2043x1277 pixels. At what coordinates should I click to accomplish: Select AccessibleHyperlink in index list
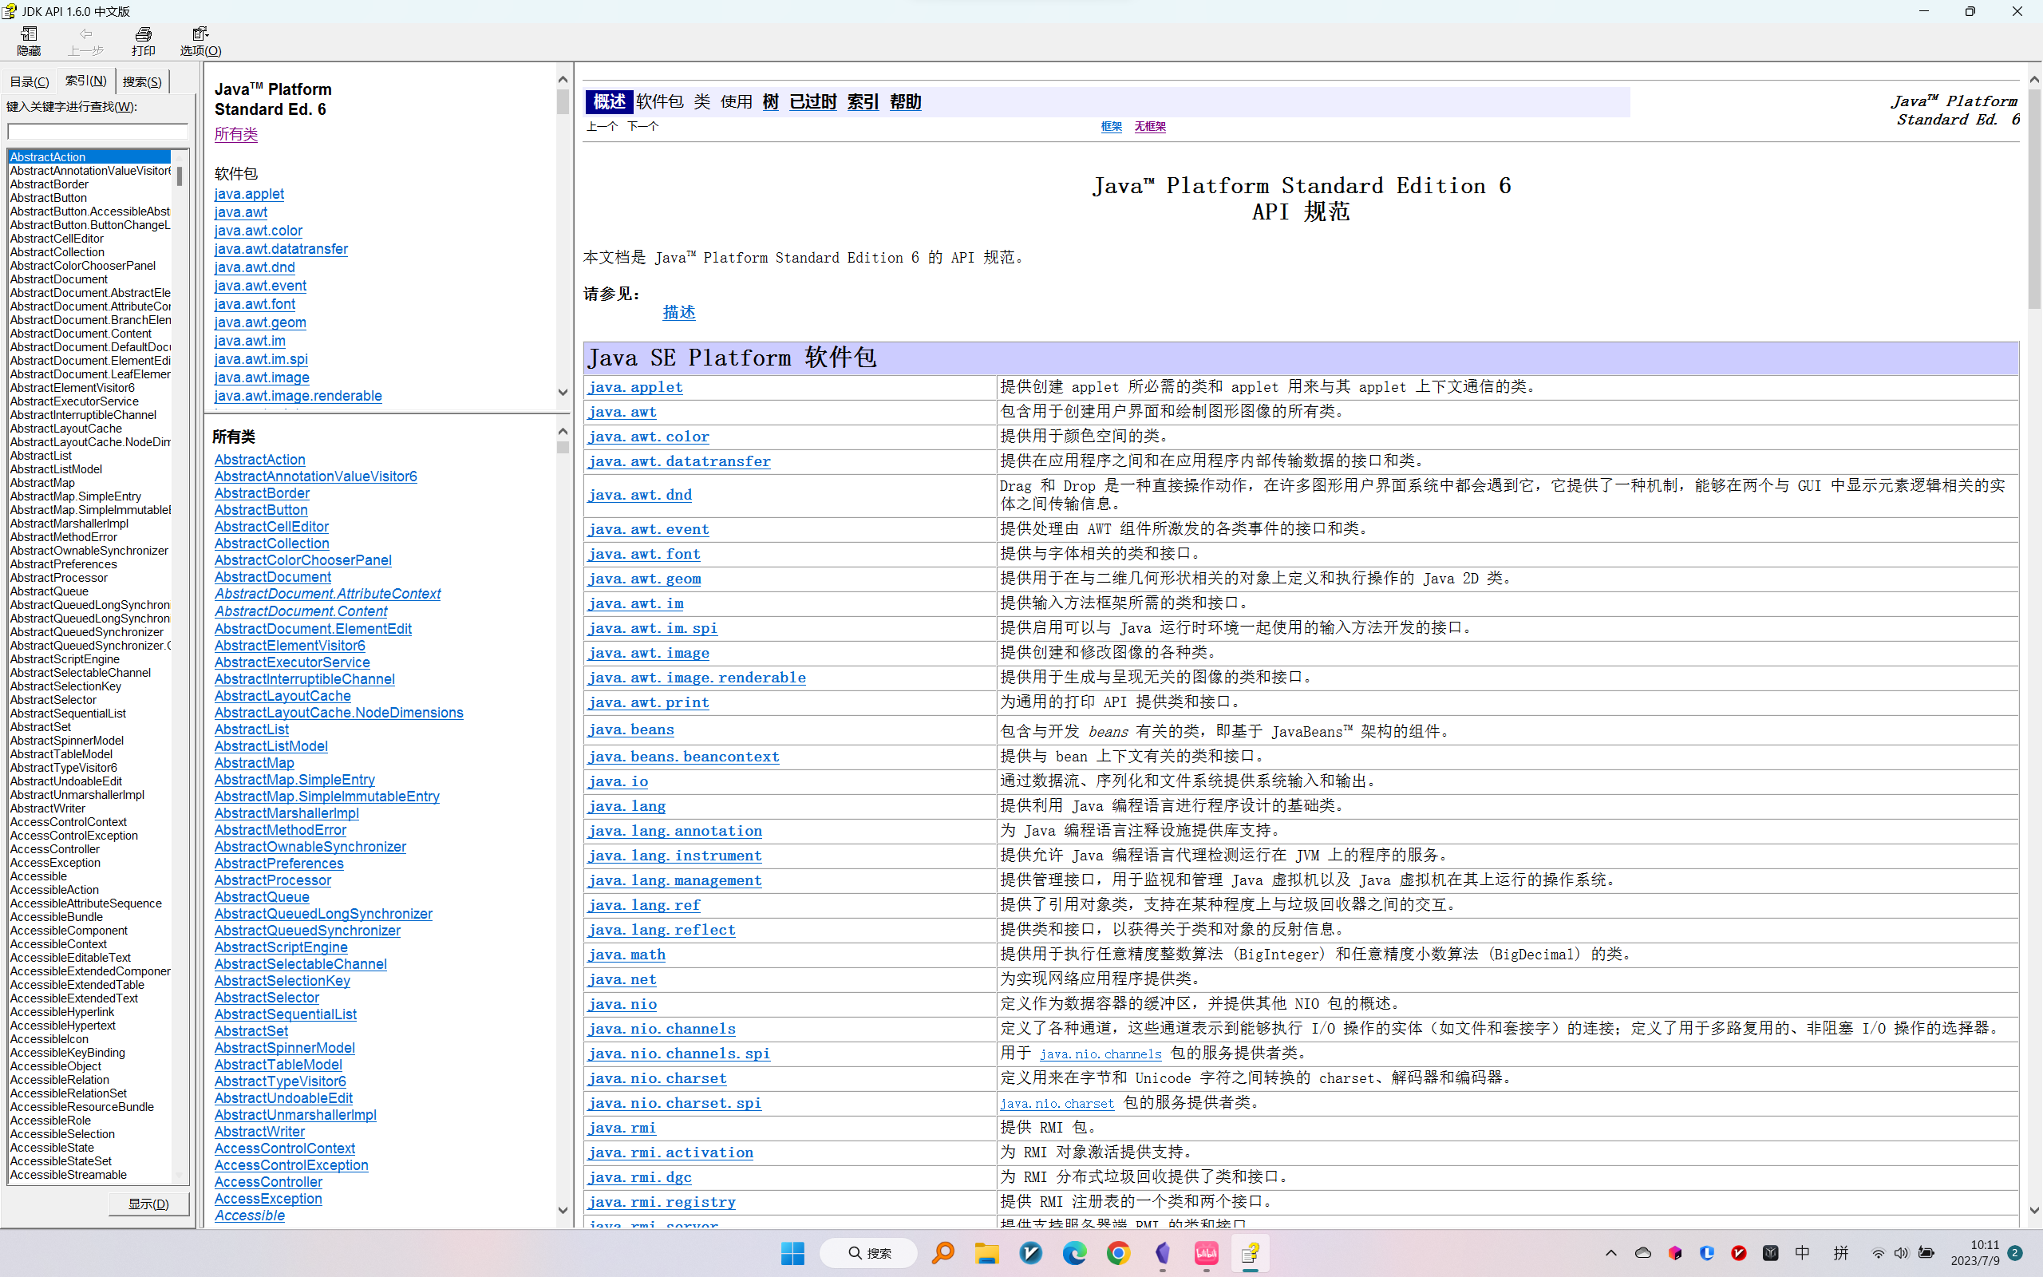click(61, 1012)
